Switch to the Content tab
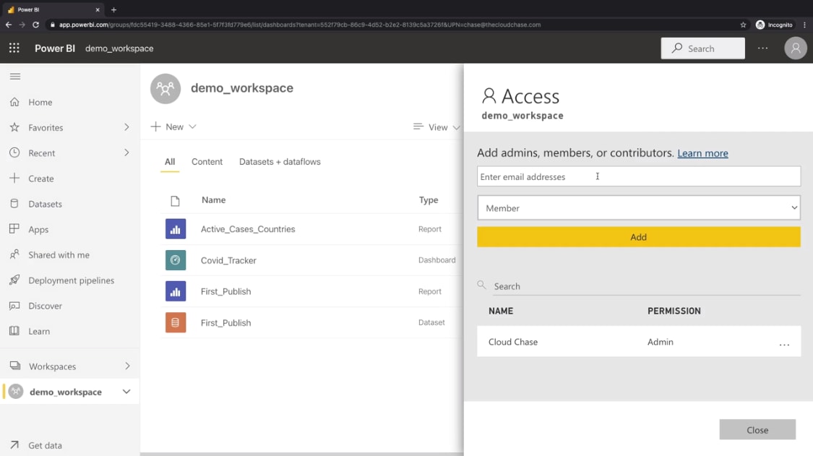Screen dimensions: 813x456 point(207,161)
